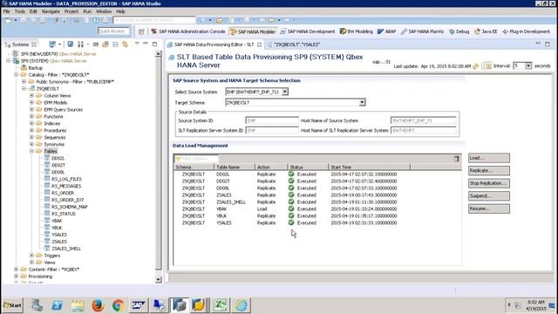This screenshot has height=314, width=558.
Task: Switch to the Debug perspective
Action: click(459, 31)
